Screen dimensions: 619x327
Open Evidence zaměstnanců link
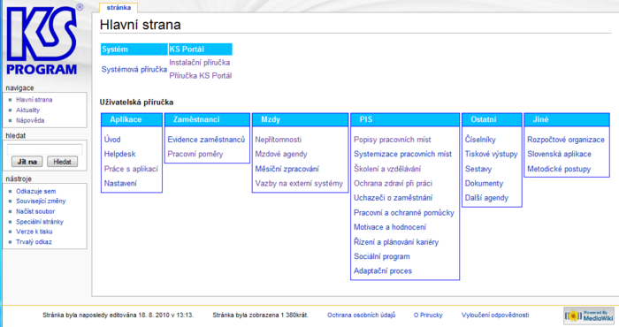[206, 140]
